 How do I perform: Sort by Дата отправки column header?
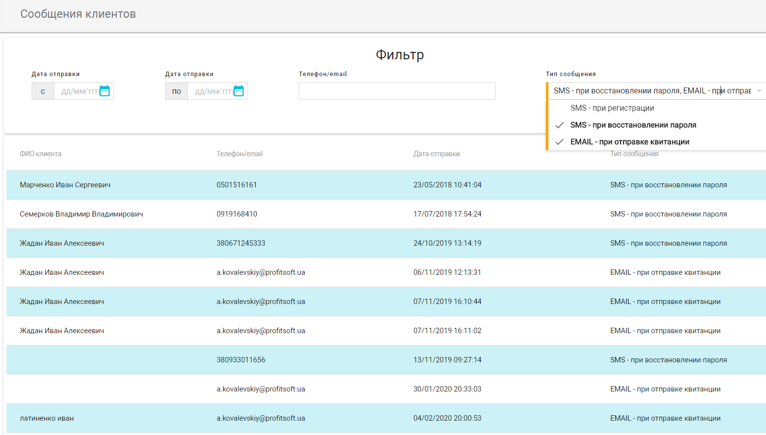click(436, 154)
